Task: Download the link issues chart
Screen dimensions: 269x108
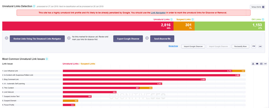Action: coord(253,64)
